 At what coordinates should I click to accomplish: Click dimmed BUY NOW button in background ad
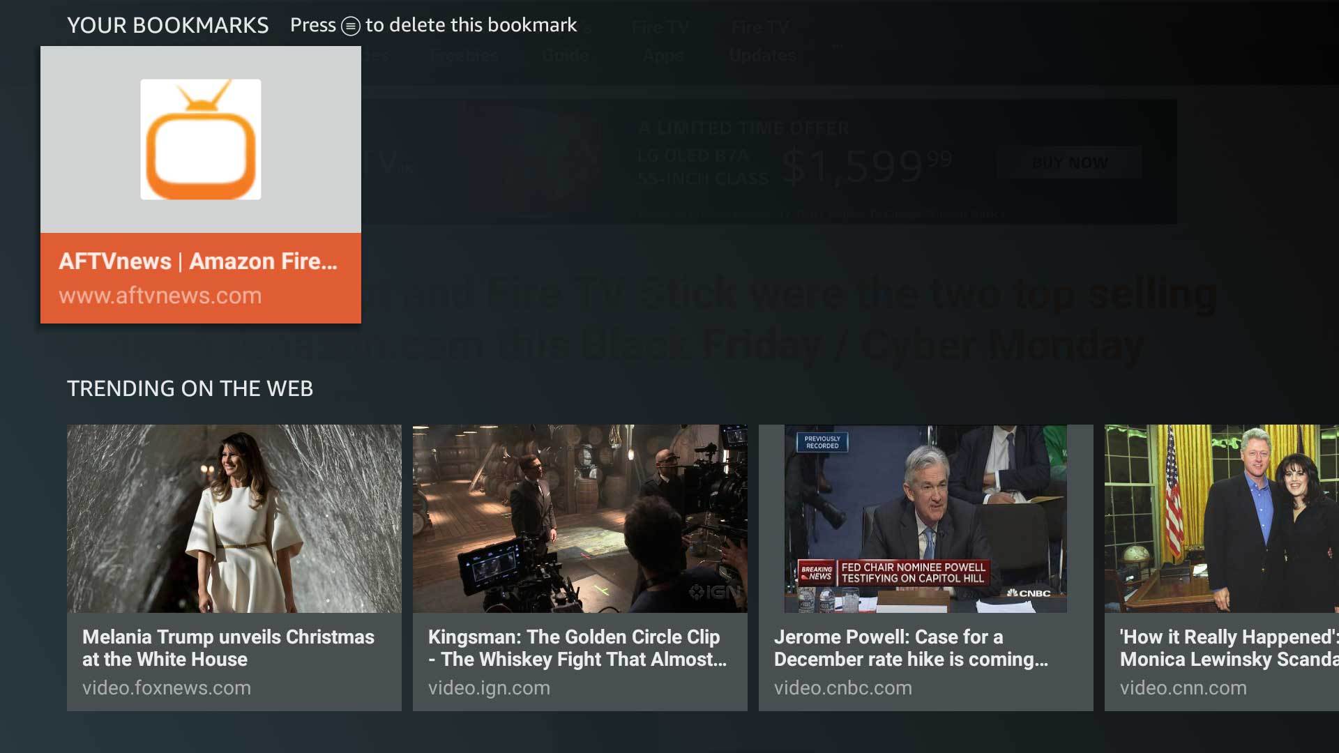[x=1070, y=162]
